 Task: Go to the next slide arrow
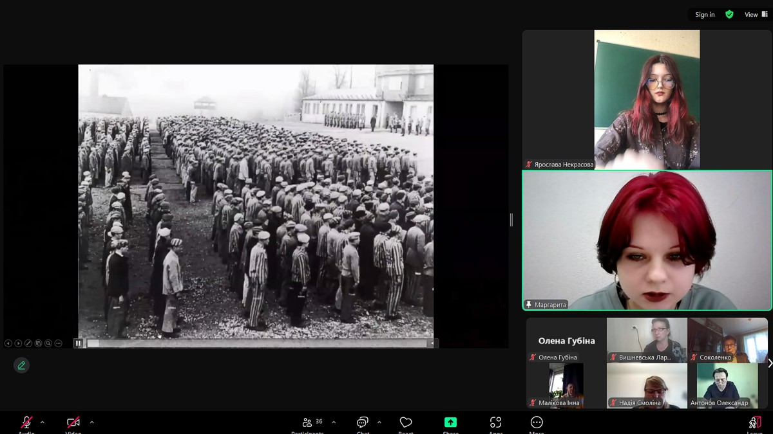(x=18, y=343)
